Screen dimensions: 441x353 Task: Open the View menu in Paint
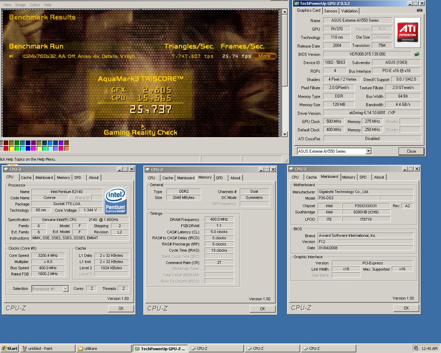coord(7,5)
